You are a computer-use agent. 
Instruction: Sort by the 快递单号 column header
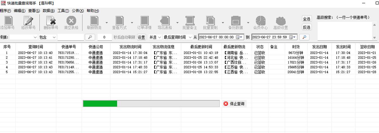coord(69,47)
